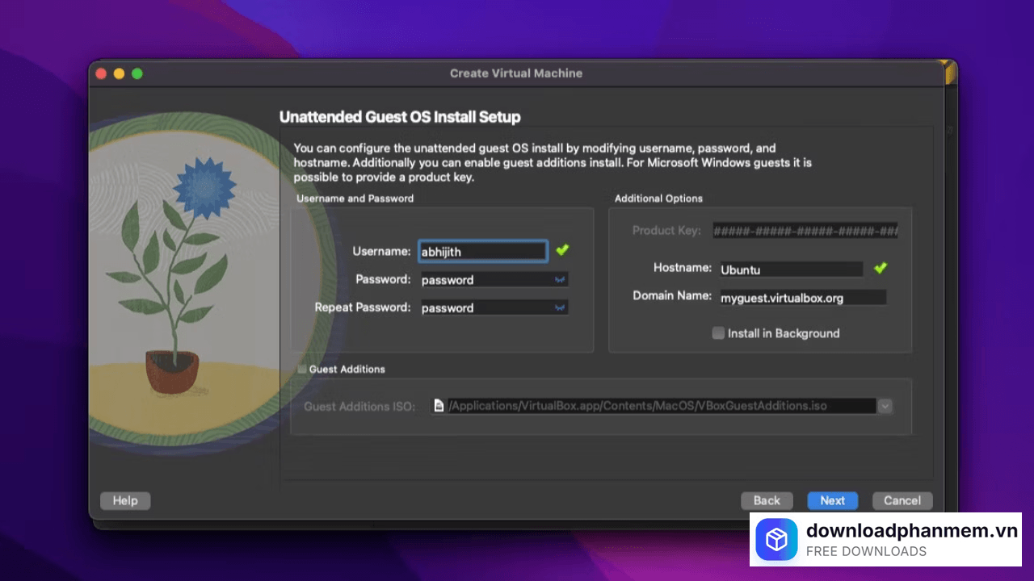1034x581 pixels.
Task: Click the file icon in Guest Additions ISO field
Action: (439, 406)
